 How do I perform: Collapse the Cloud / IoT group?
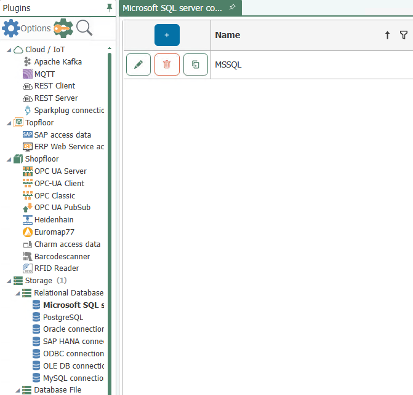click(x=9, y=50)
